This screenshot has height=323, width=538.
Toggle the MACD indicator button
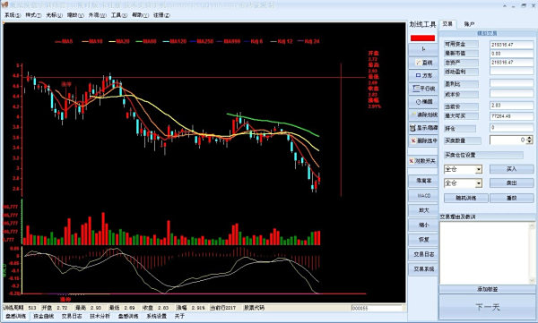423,196
